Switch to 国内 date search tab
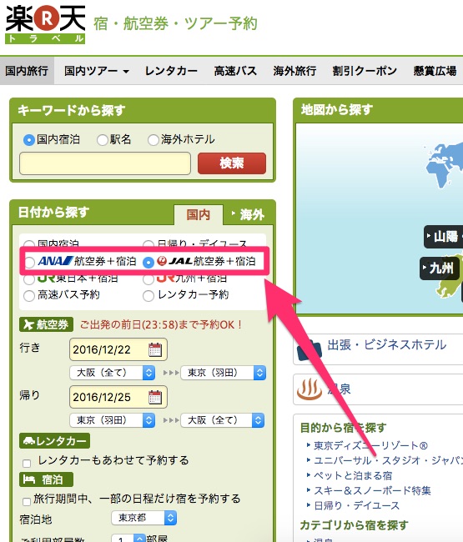The width and height of the screenshot is (463, 542). click(x=199, y=214)
